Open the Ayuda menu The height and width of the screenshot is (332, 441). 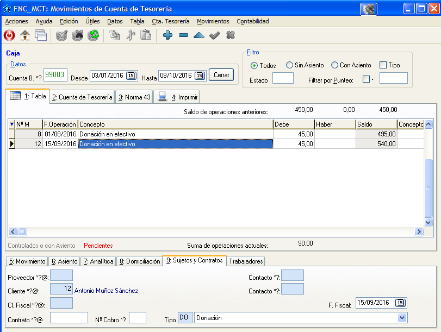click(x=44, y=21)
